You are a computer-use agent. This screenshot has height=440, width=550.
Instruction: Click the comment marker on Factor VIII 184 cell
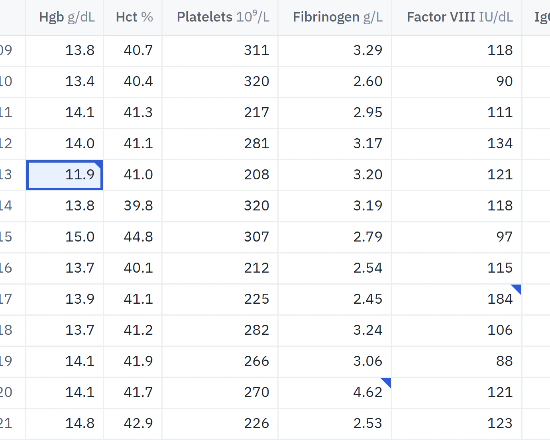(517, 289)
